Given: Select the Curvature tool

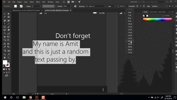Looking at the screenshot, I should 9,21.
